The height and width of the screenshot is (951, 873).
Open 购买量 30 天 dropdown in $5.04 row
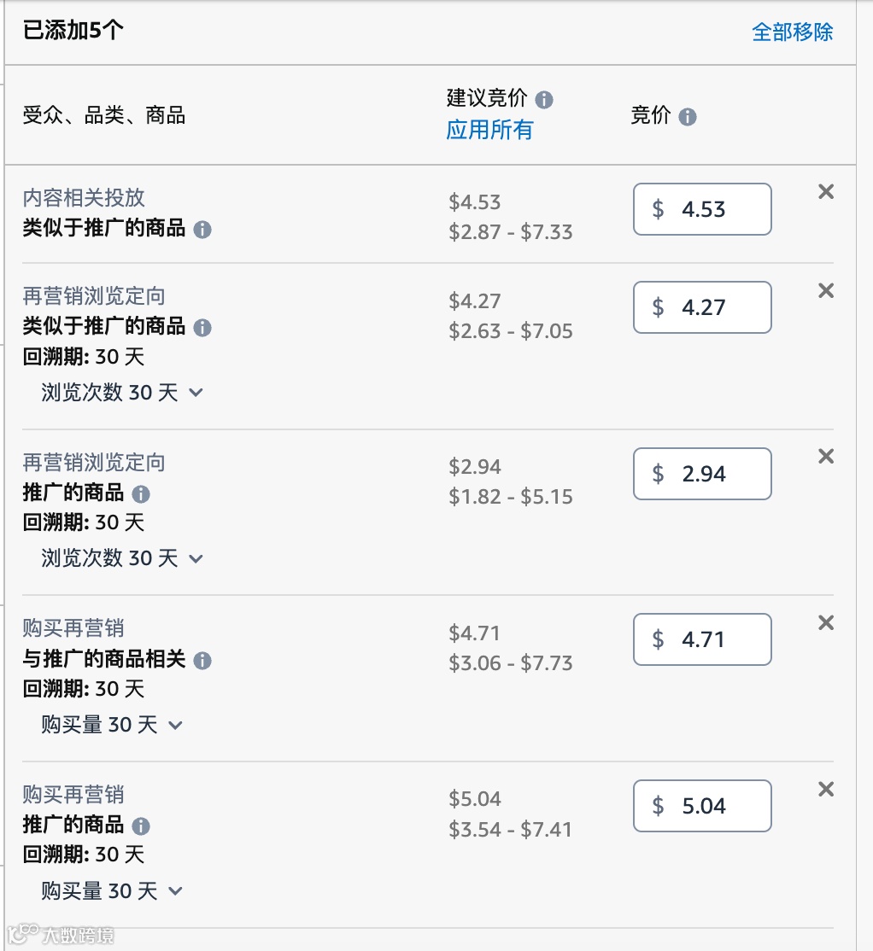point(112,891)
